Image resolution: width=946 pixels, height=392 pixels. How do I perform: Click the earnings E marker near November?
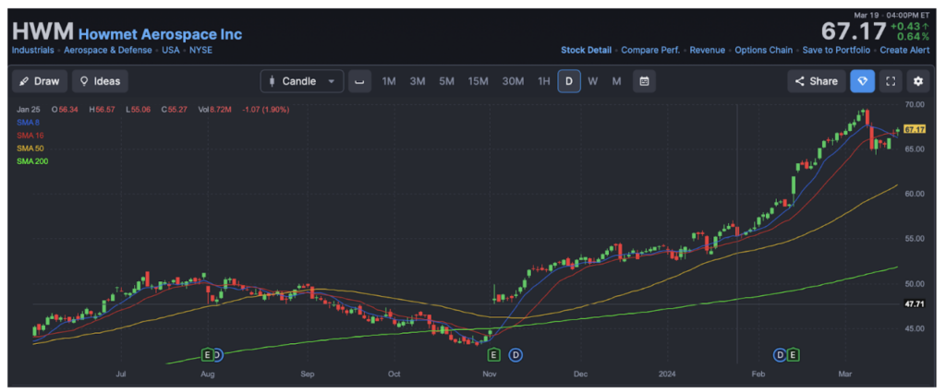493,355
